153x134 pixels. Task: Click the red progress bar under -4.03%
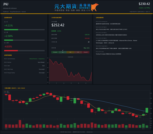pyautogui.click(x=11, y=51)
